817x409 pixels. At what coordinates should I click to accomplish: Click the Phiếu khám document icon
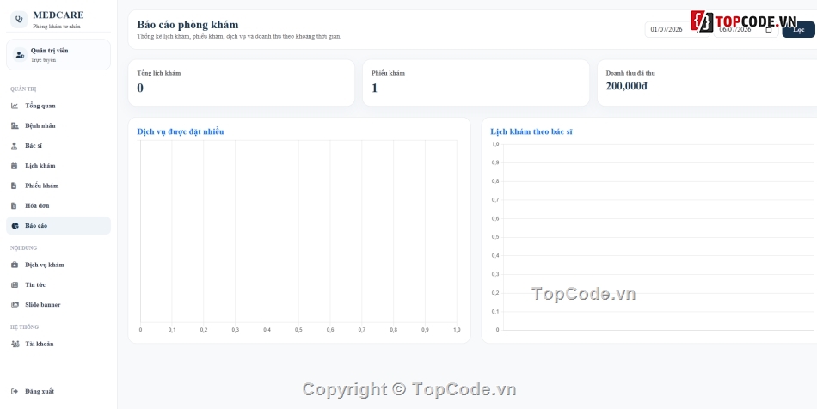tap(14, 186)
